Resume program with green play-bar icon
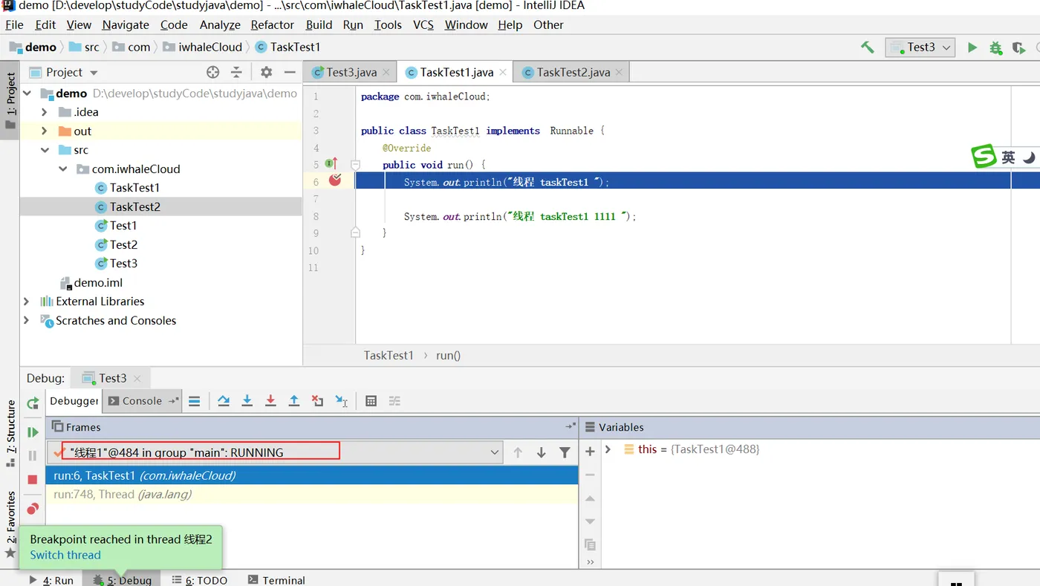 pos(33,432)
